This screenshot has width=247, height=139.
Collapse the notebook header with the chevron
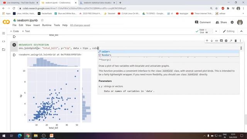point(241,31)
